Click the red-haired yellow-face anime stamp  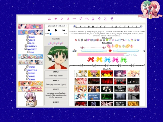point(107,74)
